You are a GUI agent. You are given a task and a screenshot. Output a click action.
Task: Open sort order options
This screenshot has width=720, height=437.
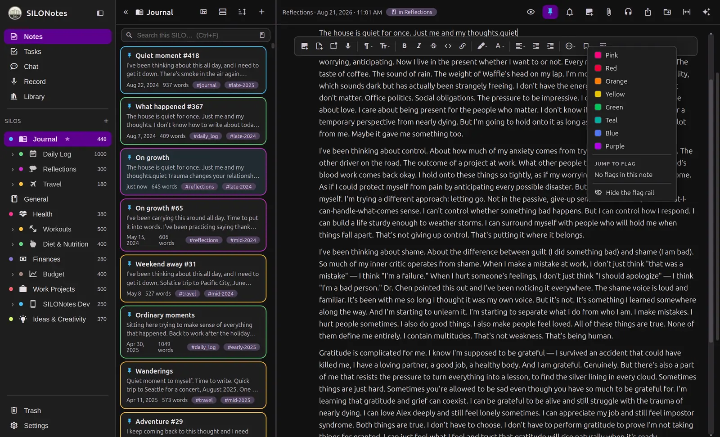click(x=242, y=12)
